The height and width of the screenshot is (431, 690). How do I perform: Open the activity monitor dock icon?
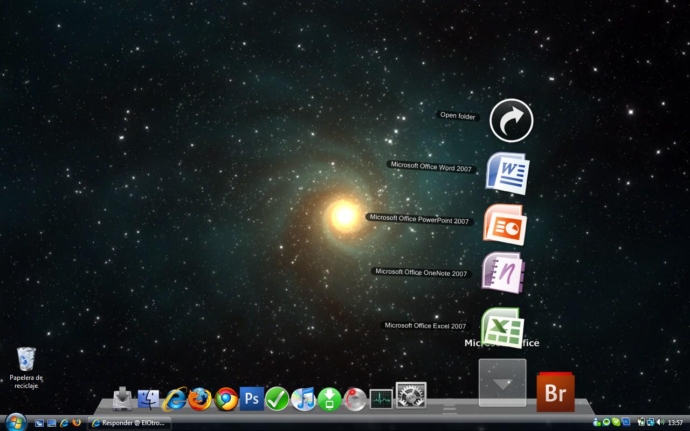[381, 400]
